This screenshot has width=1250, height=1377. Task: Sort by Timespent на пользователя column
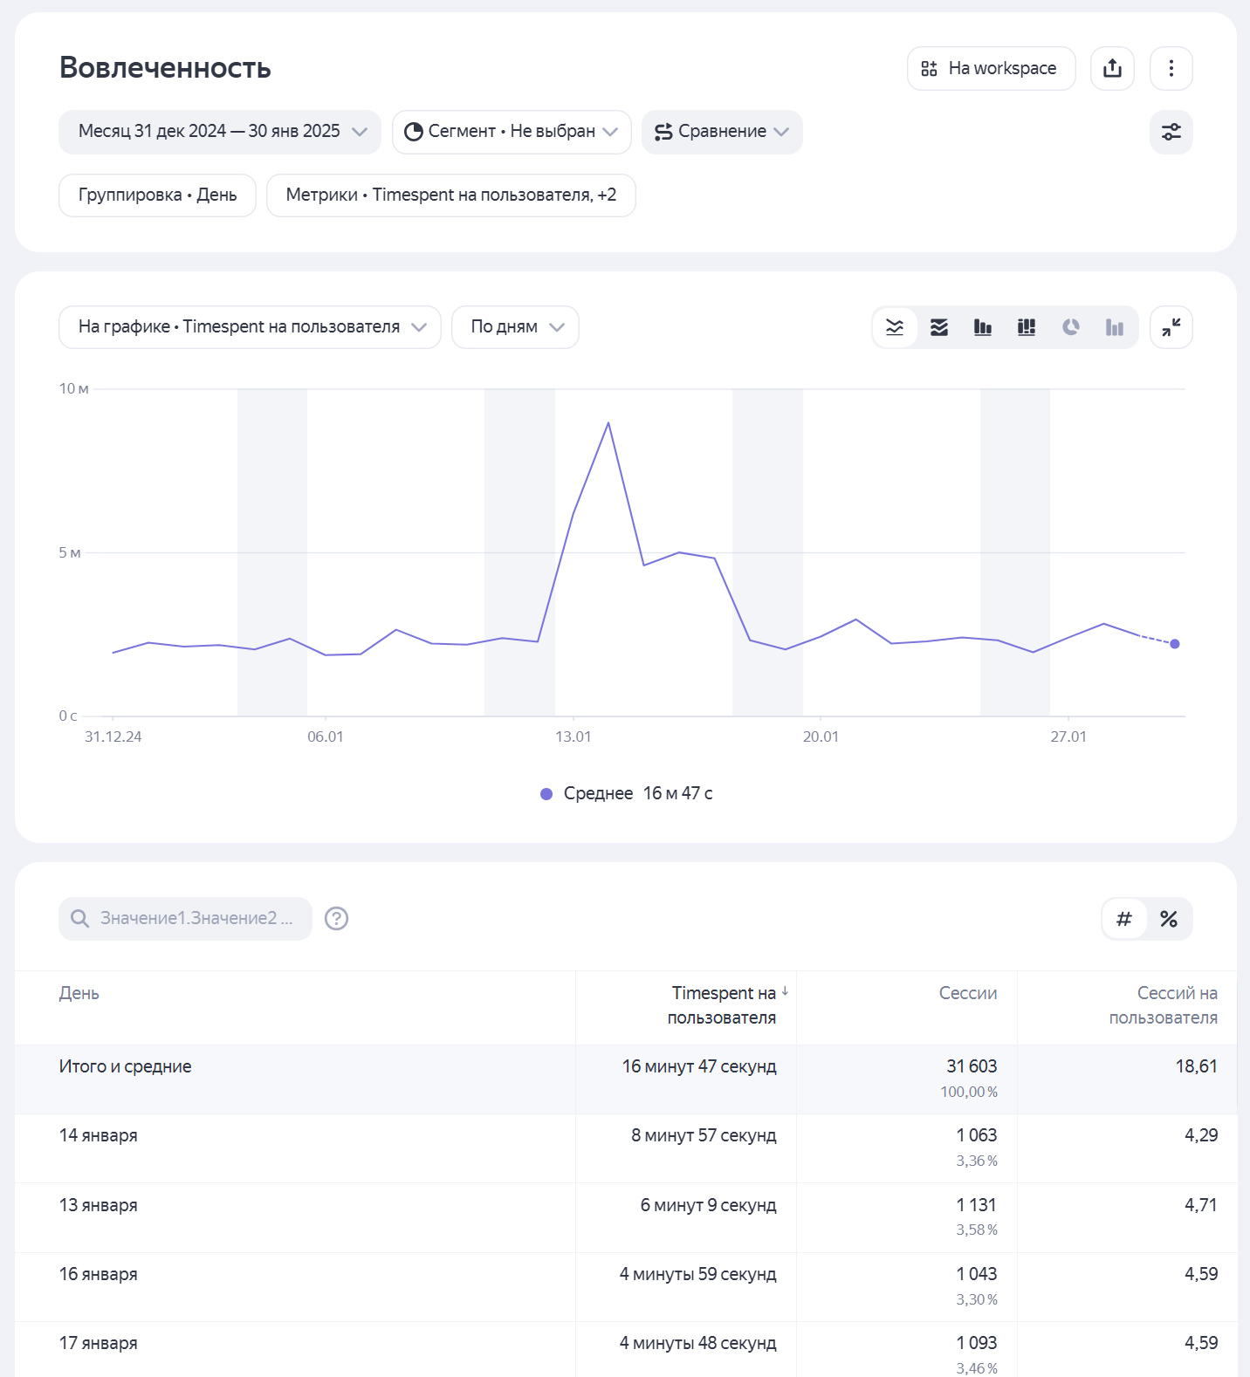(x=723, y=1004)
